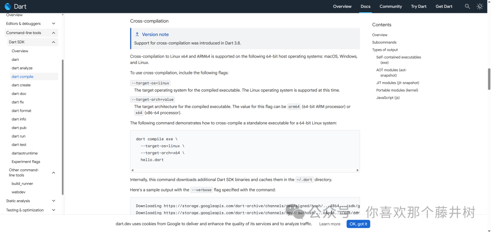Toggle the light/dark theme icon
Image resolution: width=491 pixels, height=232 pixels.
coord(480,6)
